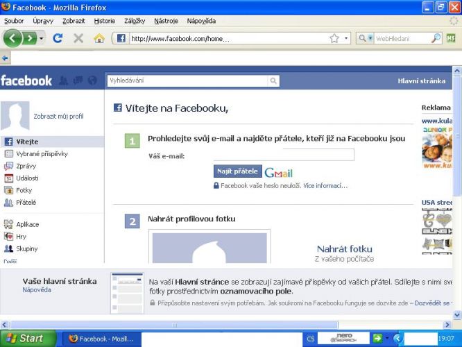The image size is (462, 347).
Task: Open the Nápověda menu
Action: pyautogui.click(x=201, y=21)
